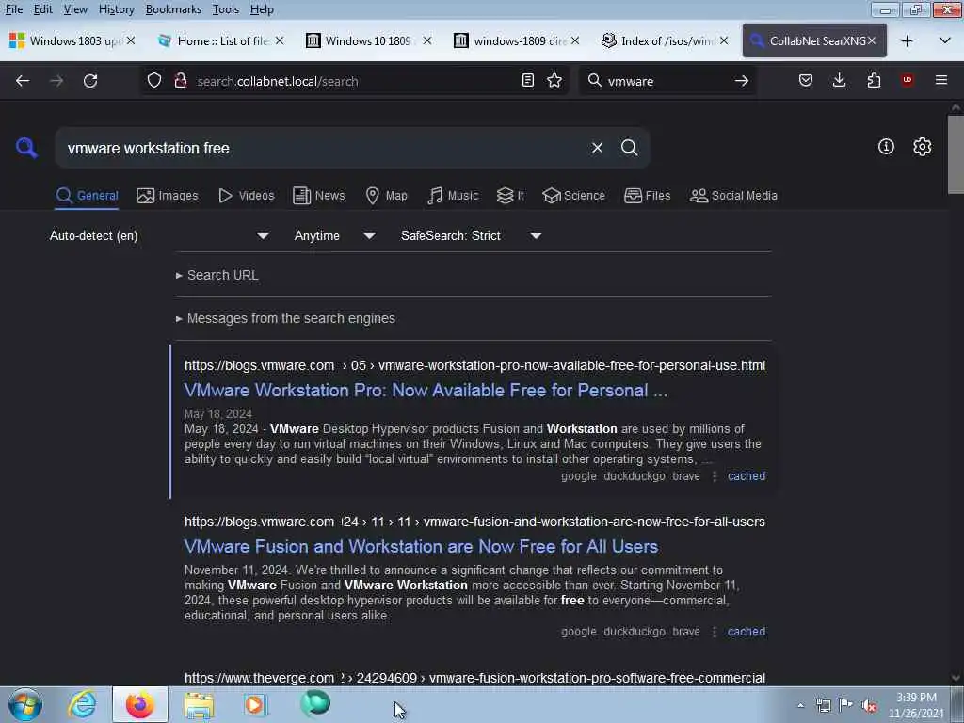The height and width of the screenshot is (723, 964).
Task: Open theverge.com result URL
Action: click(x=474, y=678)
